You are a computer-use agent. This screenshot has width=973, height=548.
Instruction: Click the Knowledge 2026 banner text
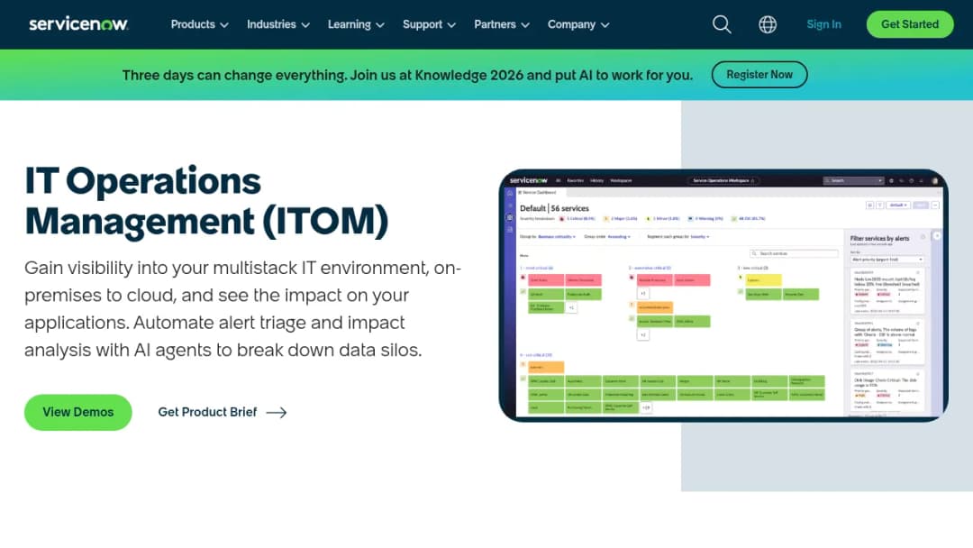407,75
